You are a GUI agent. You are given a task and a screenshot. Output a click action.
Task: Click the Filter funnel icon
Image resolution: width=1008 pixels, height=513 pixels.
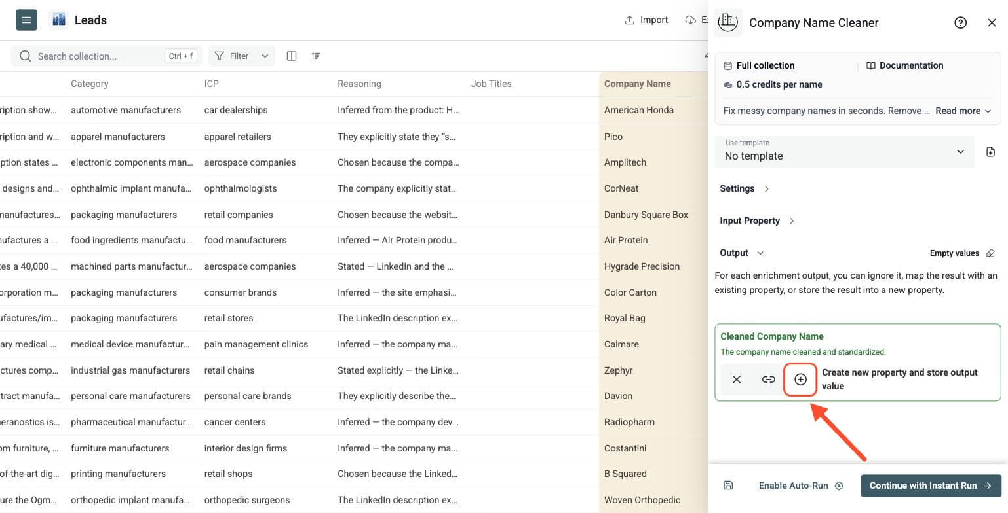pyautogui.click(x=220, y=56)
